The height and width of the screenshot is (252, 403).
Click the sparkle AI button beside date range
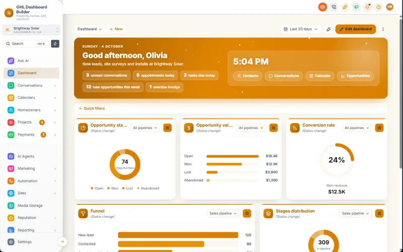pos(328,29)
